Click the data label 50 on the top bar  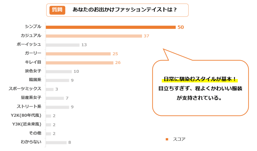pyautogui.click(x=181, y=27)
